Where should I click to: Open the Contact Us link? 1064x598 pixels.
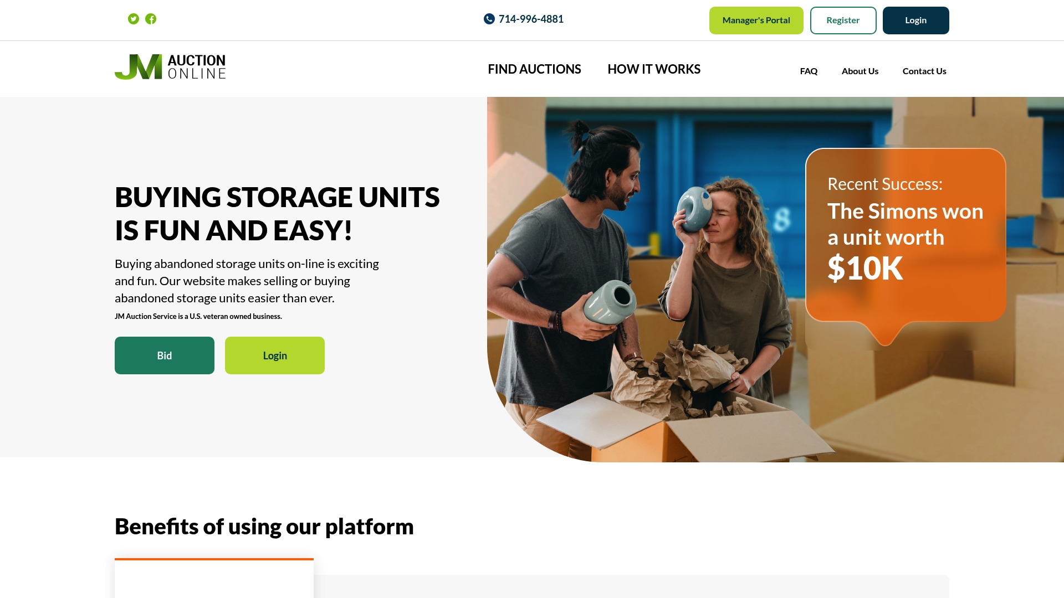[x=924, y=71]
